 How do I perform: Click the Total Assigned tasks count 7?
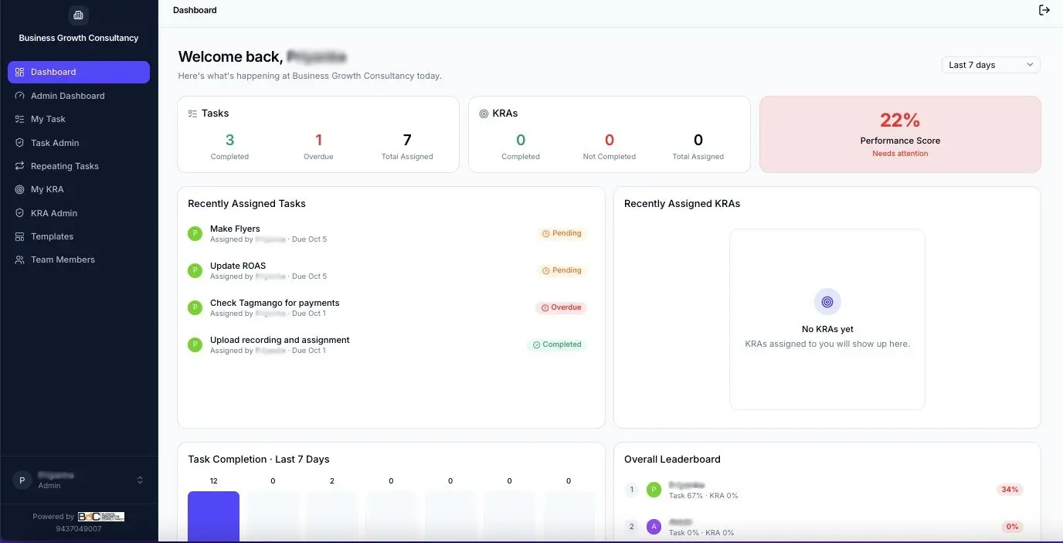(407, 140)
